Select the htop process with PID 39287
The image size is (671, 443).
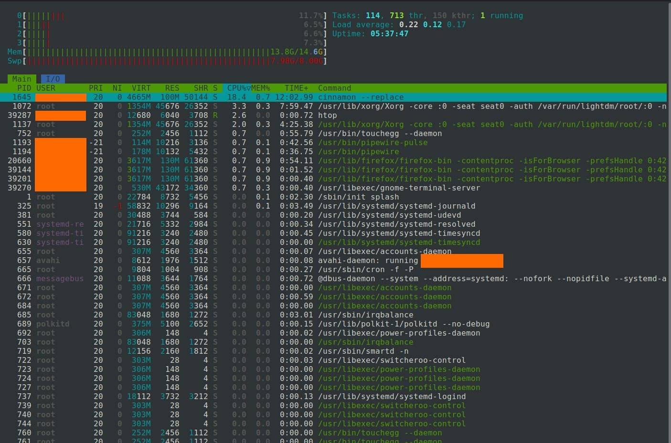click(x=191, y=115)
